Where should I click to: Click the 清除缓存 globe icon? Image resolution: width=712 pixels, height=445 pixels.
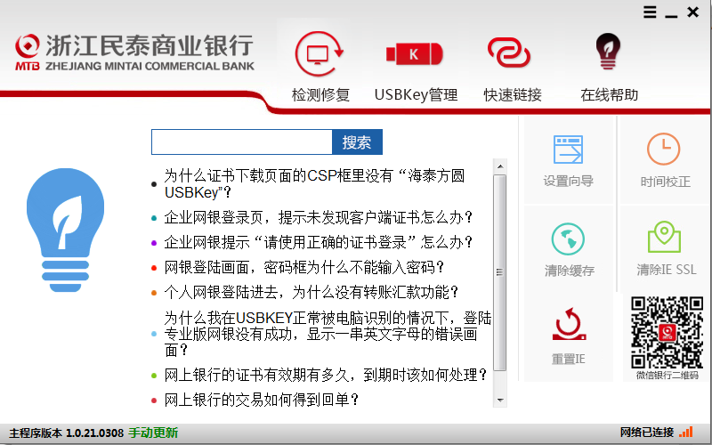[568, 239]
